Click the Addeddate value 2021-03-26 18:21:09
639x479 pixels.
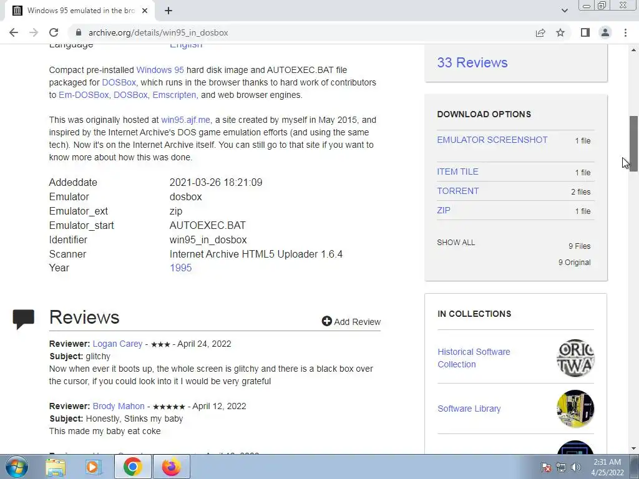click(216, 183)
